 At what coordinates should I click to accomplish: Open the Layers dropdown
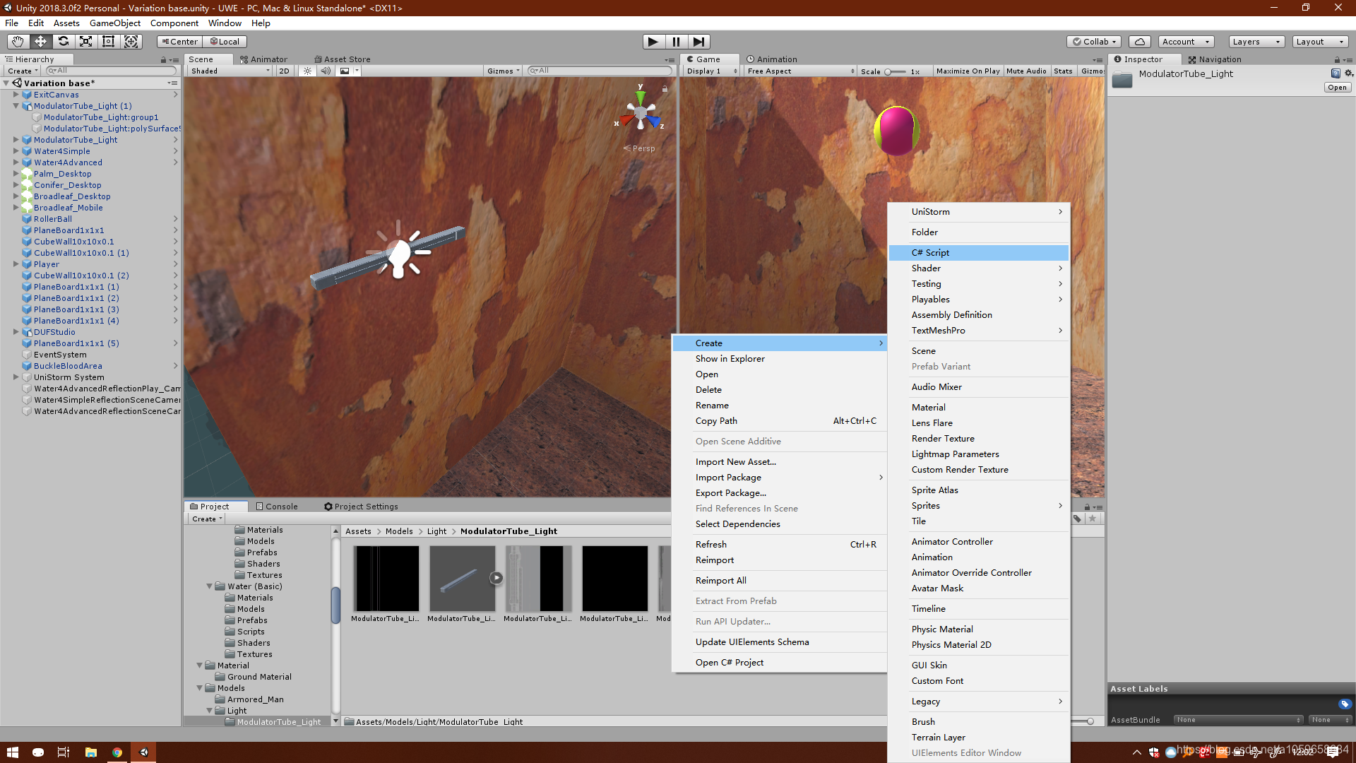pos(1256,42)
